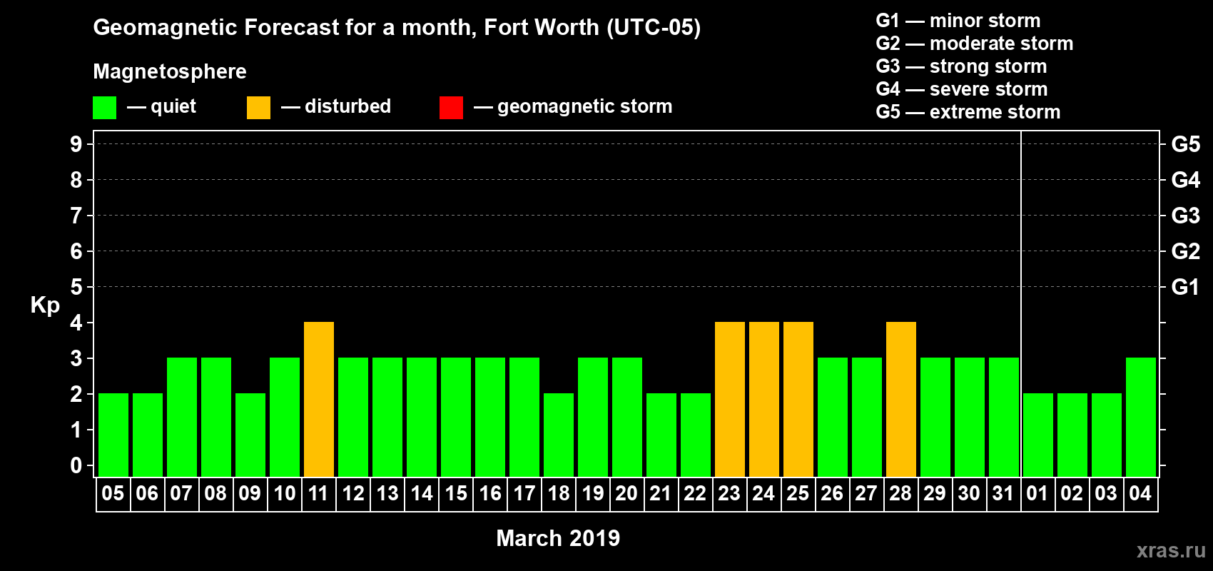The height and width of the screenshot is (571, 1213).
Task: Click the green bar for day 22
Action: (696, 435)
